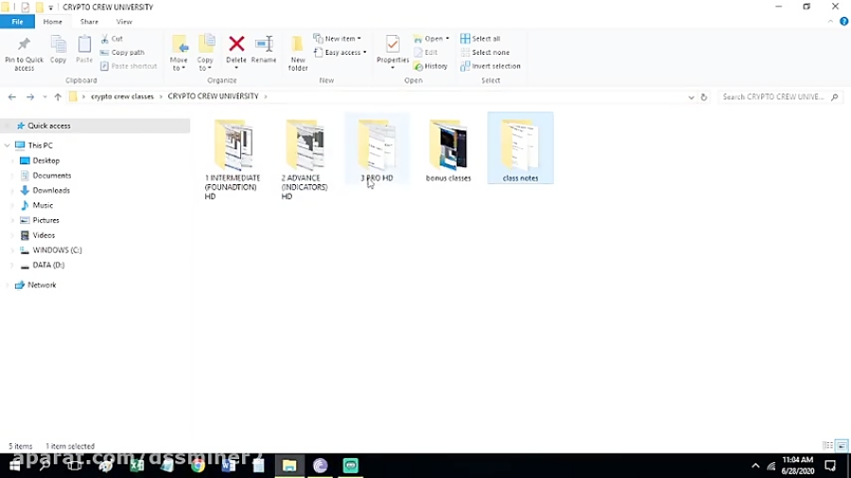Open the New item dropdown
Image resolution: width=851 pixels, height=478 pixels.
coord(337,39)
